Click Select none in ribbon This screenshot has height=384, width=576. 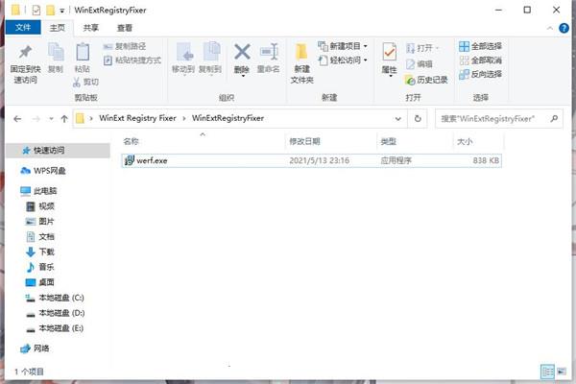(481, 60)
